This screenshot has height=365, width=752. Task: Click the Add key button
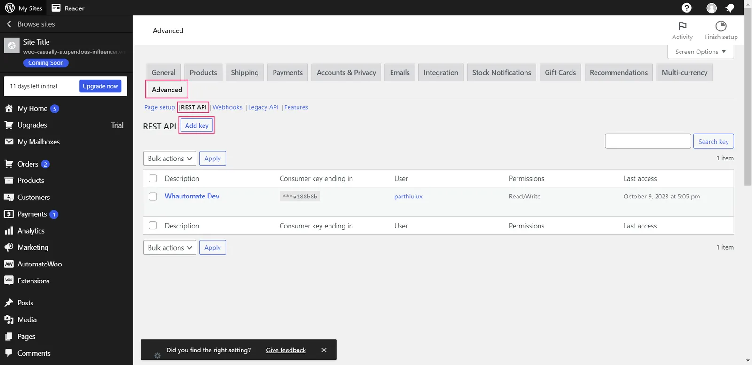(197, 126)
